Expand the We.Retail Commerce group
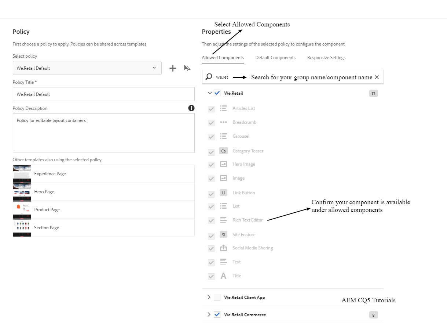 tap(209, 315)
